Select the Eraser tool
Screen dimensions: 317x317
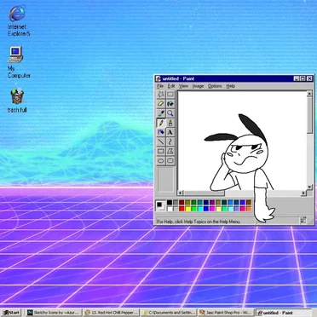[x=161, y=104]
